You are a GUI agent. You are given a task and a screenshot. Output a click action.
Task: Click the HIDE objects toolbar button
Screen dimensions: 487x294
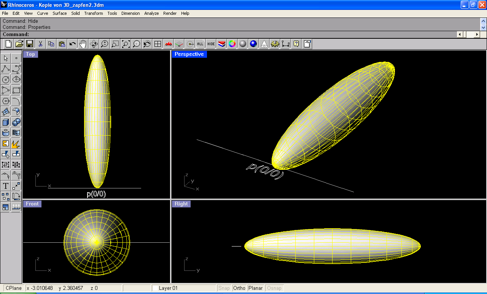[211, 44]
